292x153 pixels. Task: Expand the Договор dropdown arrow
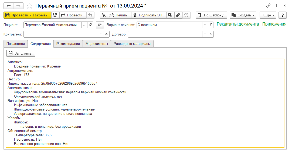coord(205,34)
